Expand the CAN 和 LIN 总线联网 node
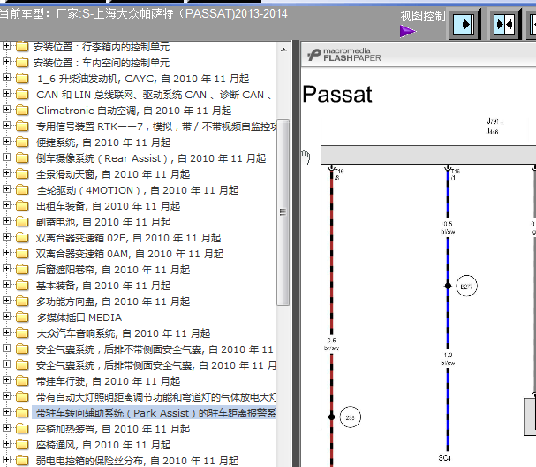536x467 pixels. [6, 94]
